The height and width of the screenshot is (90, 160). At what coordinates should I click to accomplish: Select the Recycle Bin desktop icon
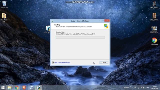coord(4,4)
